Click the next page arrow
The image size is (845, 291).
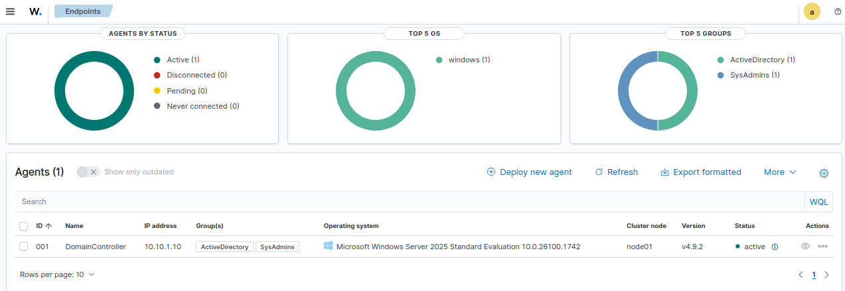coord(826,274)
